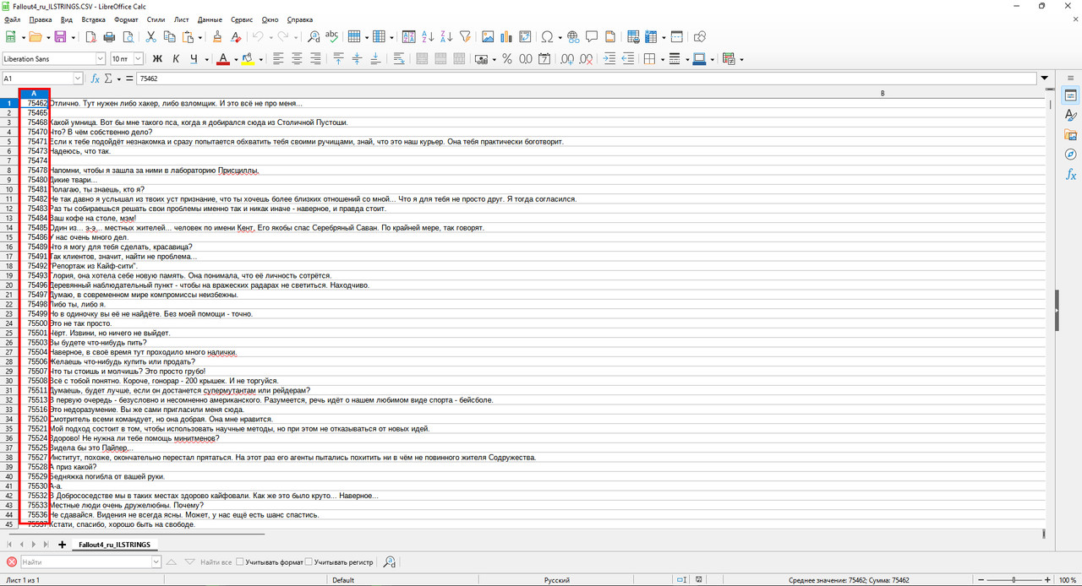Clear direct formatting icon

click(x=236, y=37)
